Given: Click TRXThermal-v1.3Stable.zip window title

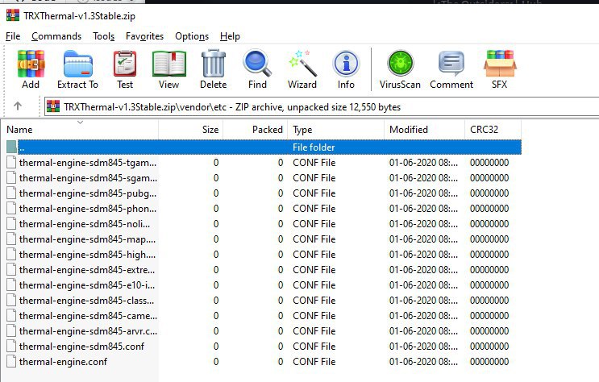Looking at the screenshot, I should (x=80, y=15).
